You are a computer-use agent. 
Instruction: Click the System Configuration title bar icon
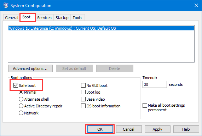(x=6, y=5)
